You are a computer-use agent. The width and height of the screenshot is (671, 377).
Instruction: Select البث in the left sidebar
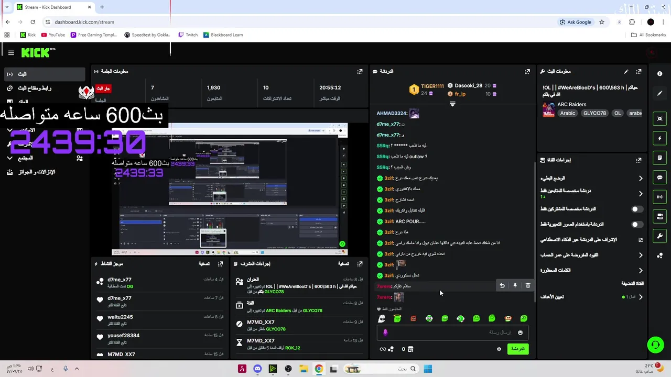(x=44, y=74)
